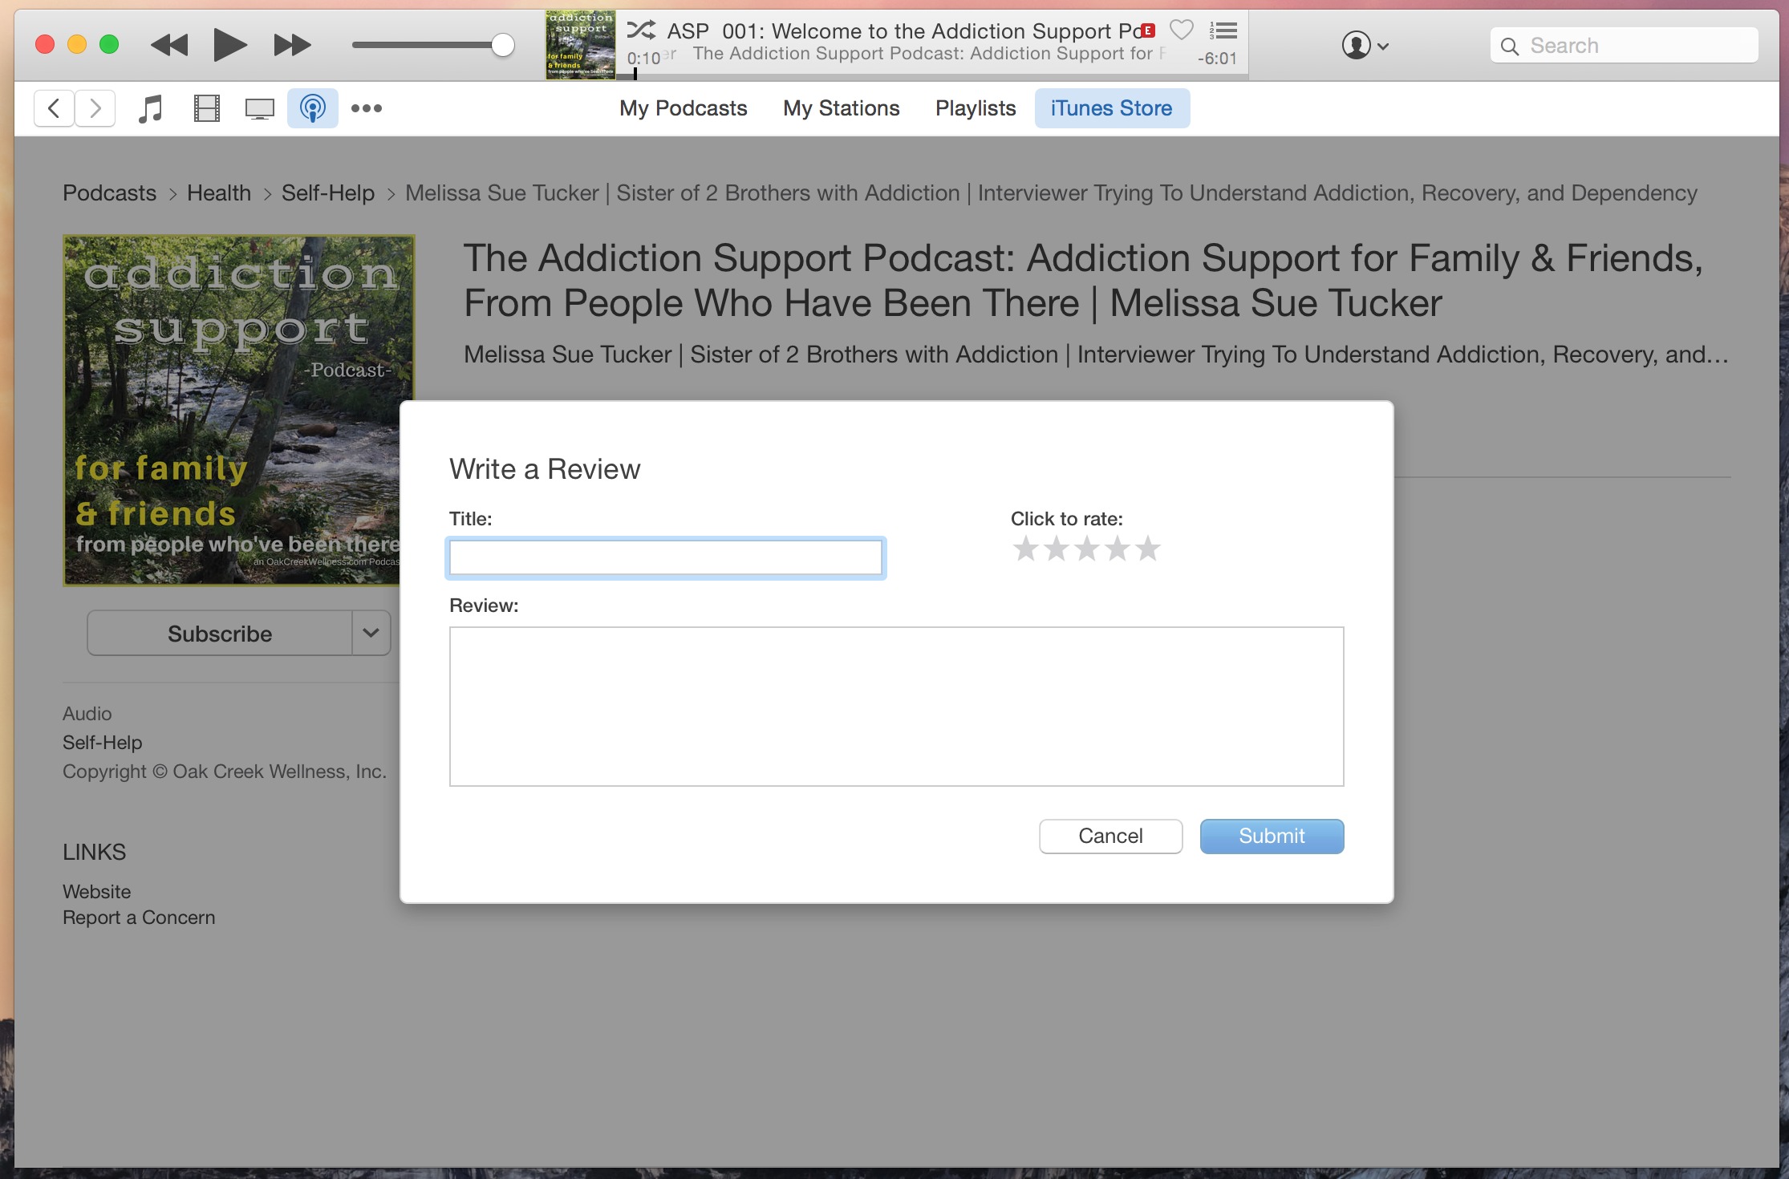Skip ahead with the fast-forward button

tap(292, 45)
